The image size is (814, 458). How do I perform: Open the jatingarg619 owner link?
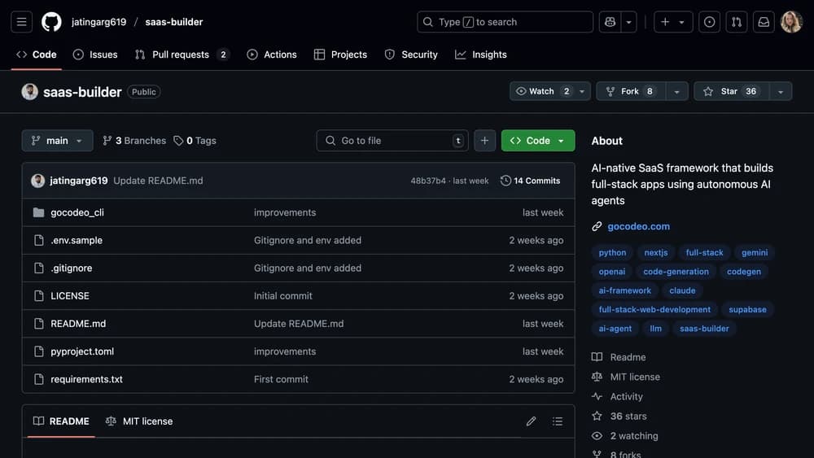tap(98, 22)
